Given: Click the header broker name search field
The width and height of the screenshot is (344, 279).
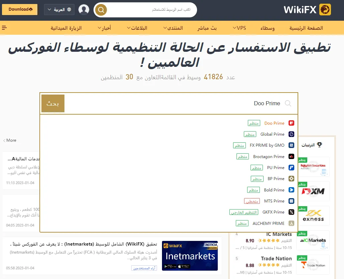Looking at the screenshot, I should 151,10.
